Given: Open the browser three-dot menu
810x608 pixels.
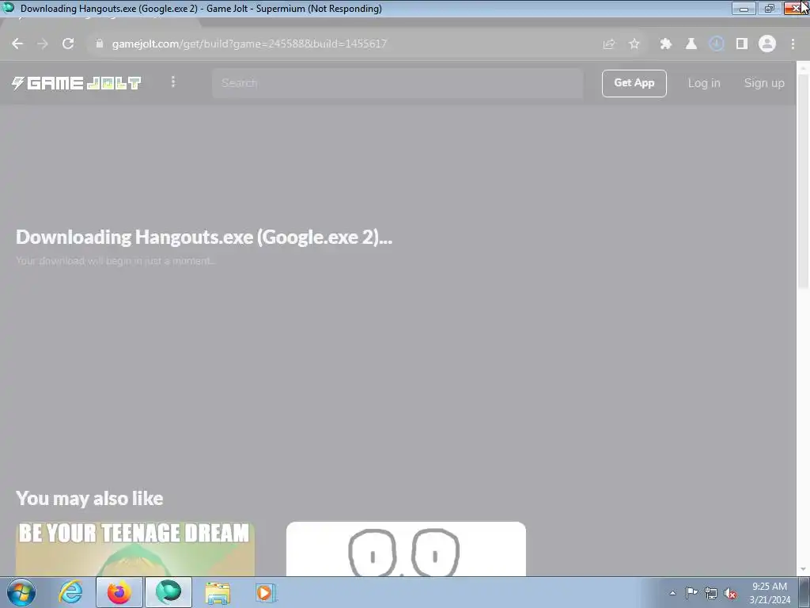Looking at the screenshot, I should 793,44.
